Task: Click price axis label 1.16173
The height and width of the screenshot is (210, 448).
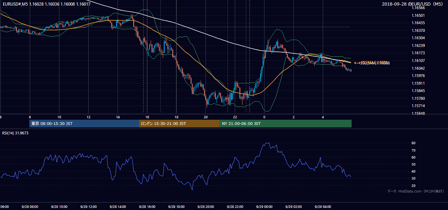Action: 418,53
